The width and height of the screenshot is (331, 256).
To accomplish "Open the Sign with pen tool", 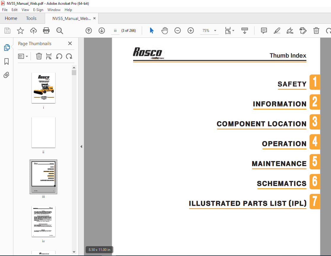I will (x=290, y=31).
